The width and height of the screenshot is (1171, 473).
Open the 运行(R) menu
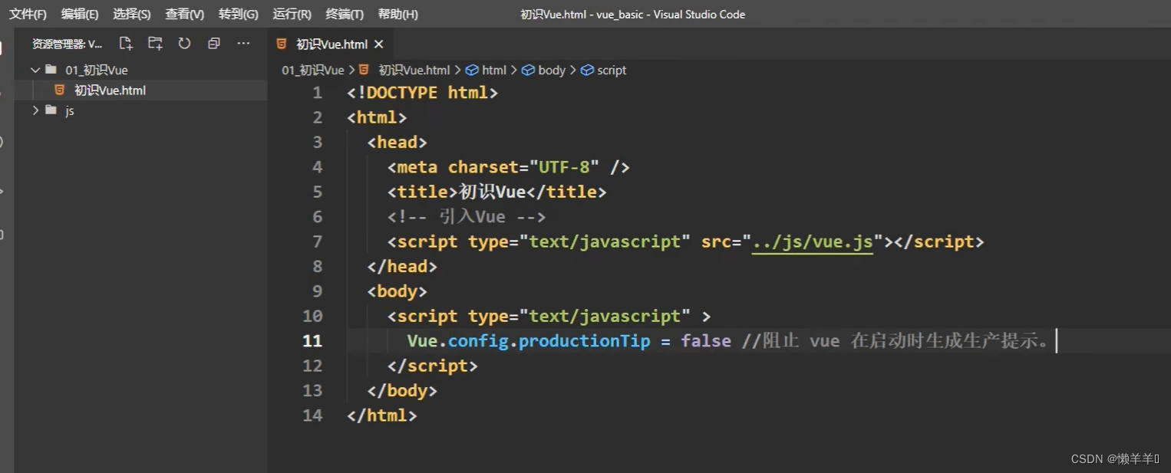292,14
